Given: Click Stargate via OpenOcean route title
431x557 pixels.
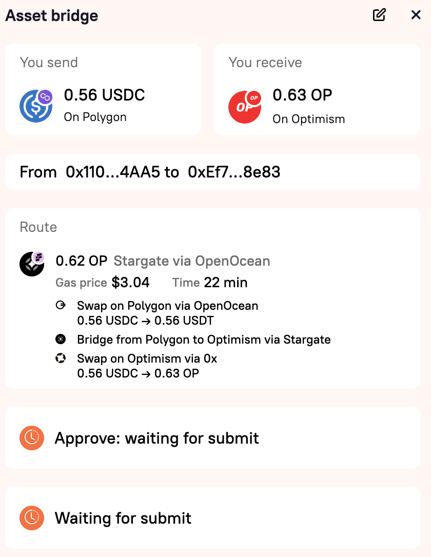Looking at the screenshot, I should tap(192, 261).
